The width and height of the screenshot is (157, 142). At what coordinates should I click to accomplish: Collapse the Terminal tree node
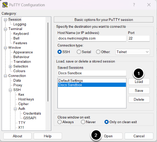point(5,29)
